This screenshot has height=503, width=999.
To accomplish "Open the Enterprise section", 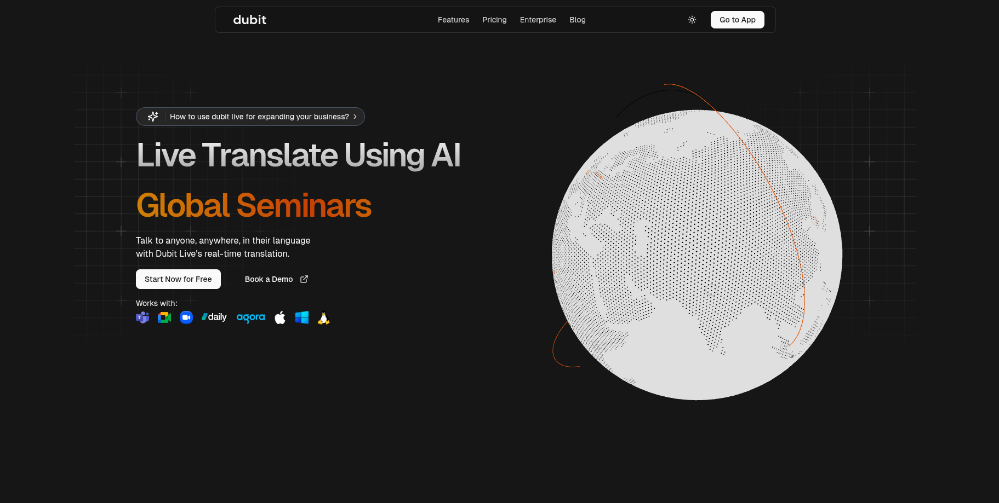I will coord(538,20).
